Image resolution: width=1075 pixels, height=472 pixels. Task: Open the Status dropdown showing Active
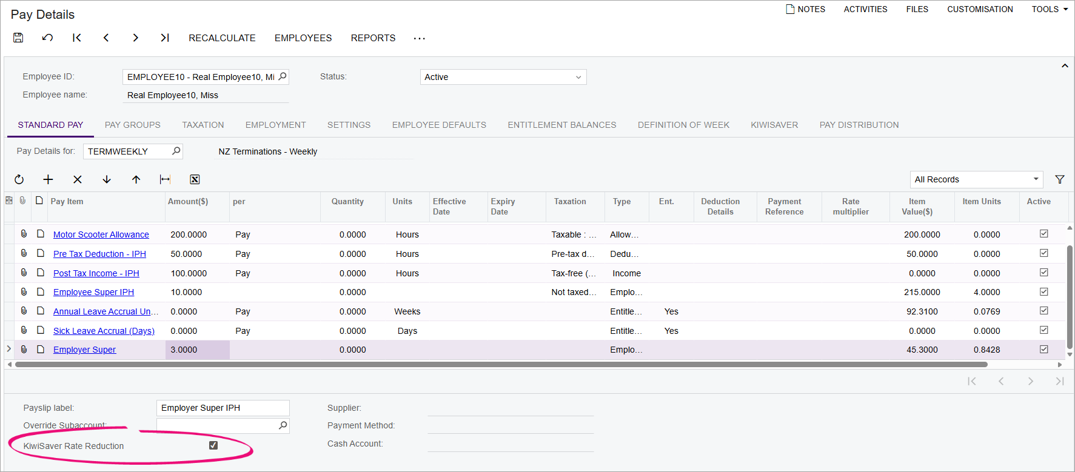[x=503, y=77]
